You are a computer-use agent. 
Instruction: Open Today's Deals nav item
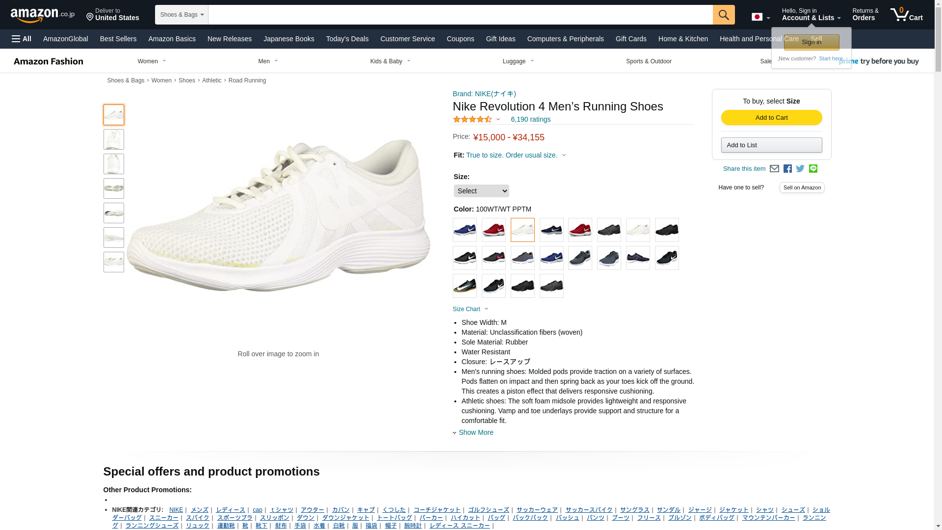click(347, 39)
